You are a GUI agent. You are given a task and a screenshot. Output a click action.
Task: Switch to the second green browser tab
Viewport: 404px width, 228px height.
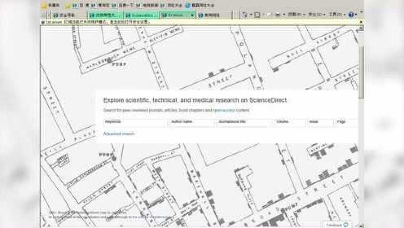point(105,15)
